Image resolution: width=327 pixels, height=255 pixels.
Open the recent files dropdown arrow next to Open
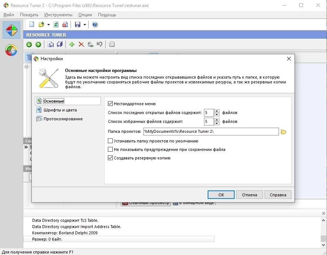(48, 25)
